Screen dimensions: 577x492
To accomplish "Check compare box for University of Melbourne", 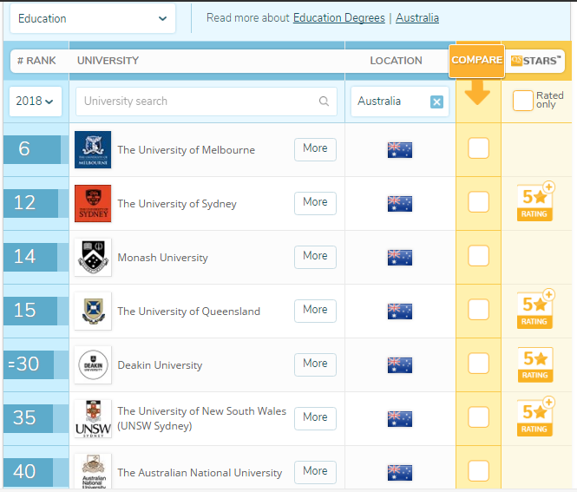I will 478,148.
